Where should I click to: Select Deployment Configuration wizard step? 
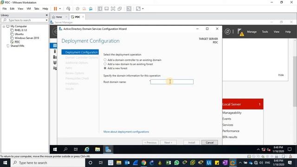click(80, 52)
